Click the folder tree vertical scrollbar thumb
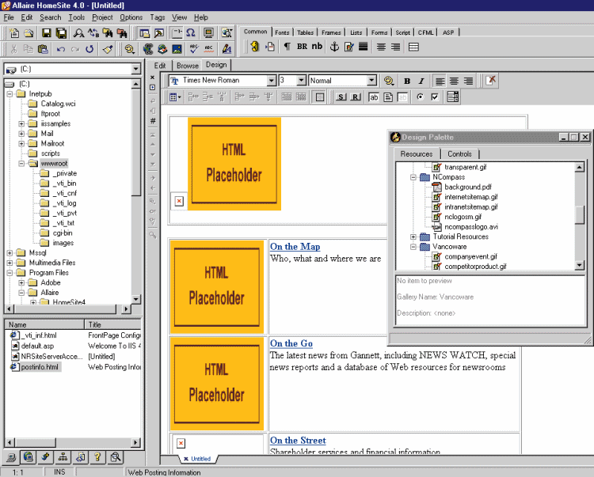Viewport: 594px width, 477px height. [136, 142]
